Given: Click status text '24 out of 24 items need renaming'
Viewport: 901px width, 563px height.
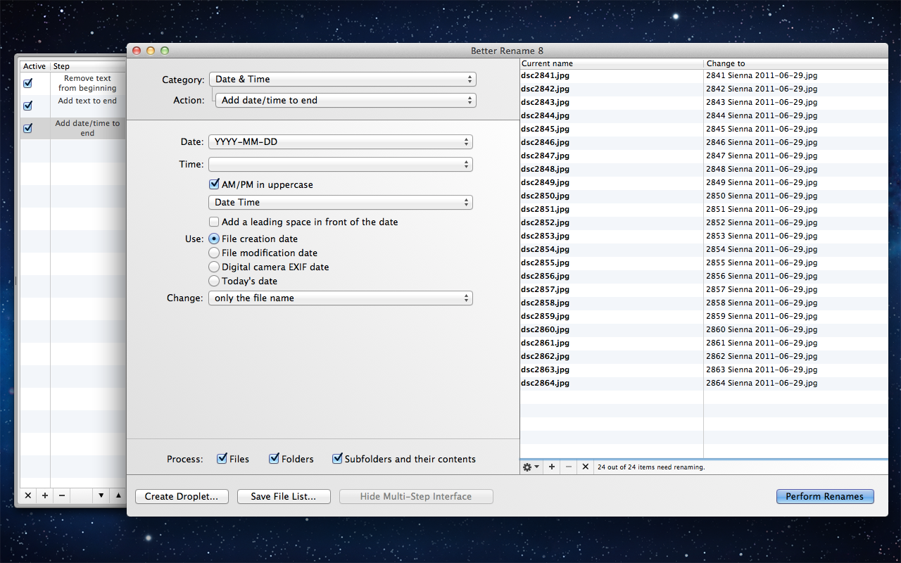Looking at the screenshot, I should click(x=651, y=467).
